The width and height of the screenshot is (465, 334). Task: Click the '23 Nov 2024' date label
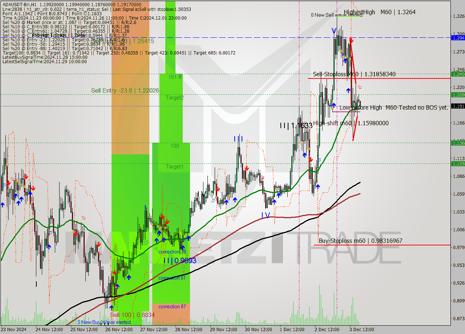pos(14,330)
